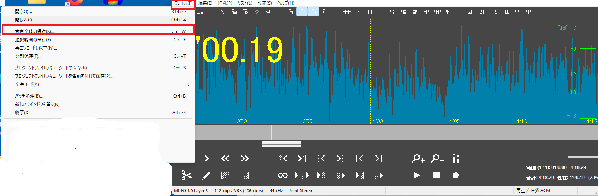Click the right-arrow-and-dotted-bar icon in navigation row
Image resolution: width=598 pixels, height=196 pixels.
coord(340,158)
